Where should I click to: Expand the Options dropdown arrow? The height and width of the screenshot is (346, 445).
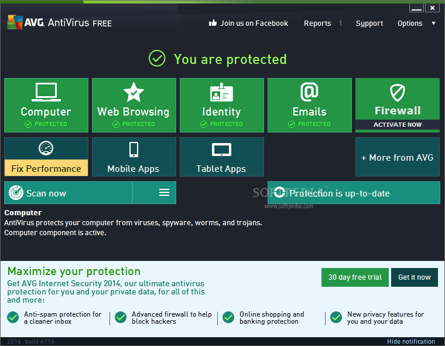(x=433, y=23)
